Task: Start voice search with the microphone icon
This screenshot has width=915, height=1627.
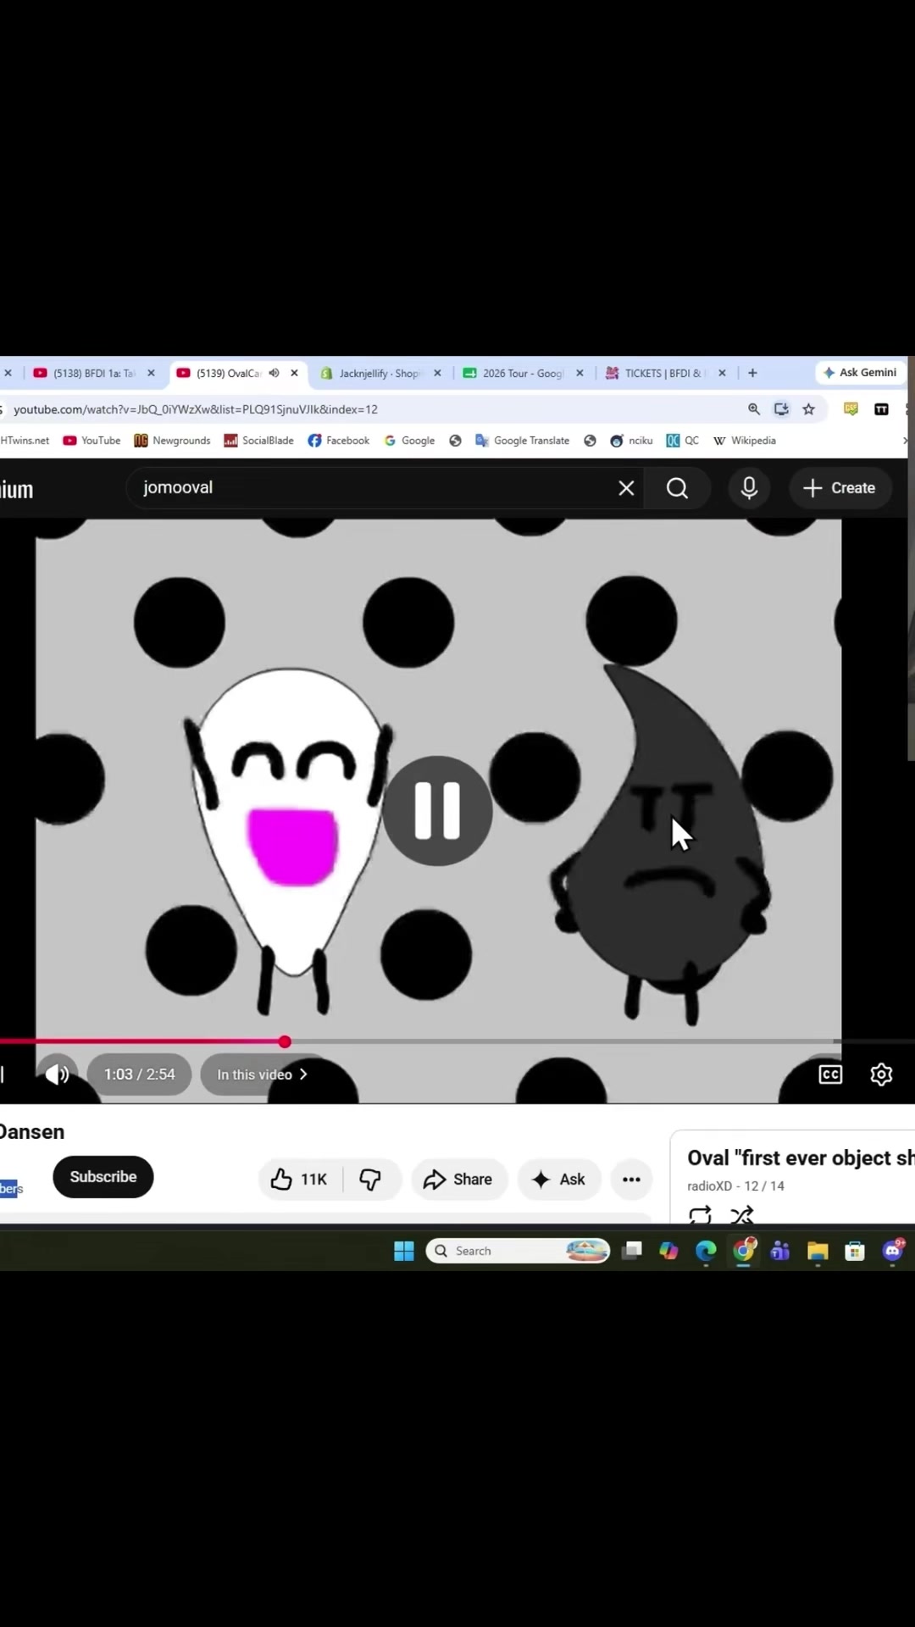Action: 749,488
